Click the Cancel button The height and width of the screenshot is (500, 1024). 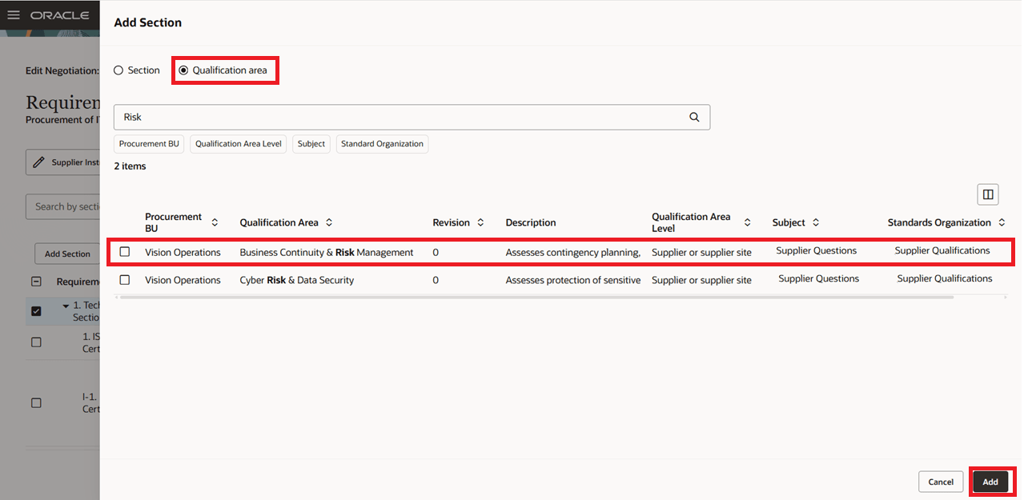(941, 482)
